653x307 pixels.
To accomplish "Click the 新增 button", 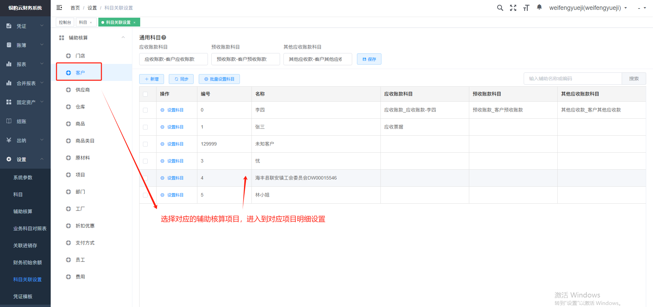I will point(152,79).
